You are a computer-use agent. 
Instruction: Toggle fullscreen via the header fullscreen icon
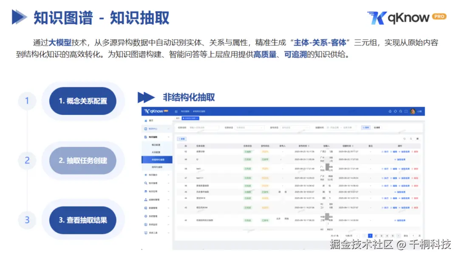click(406, 111)
